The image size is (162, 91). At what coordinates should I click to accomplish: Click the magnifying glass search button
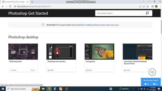coord(147,13)
